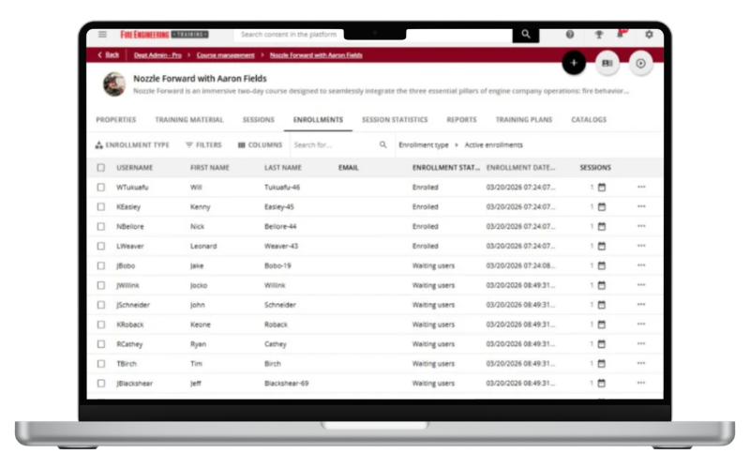The width and height of the screenshot is (750, 469).
Task: Open row actions for JWillink
Action: click(641, 285)
